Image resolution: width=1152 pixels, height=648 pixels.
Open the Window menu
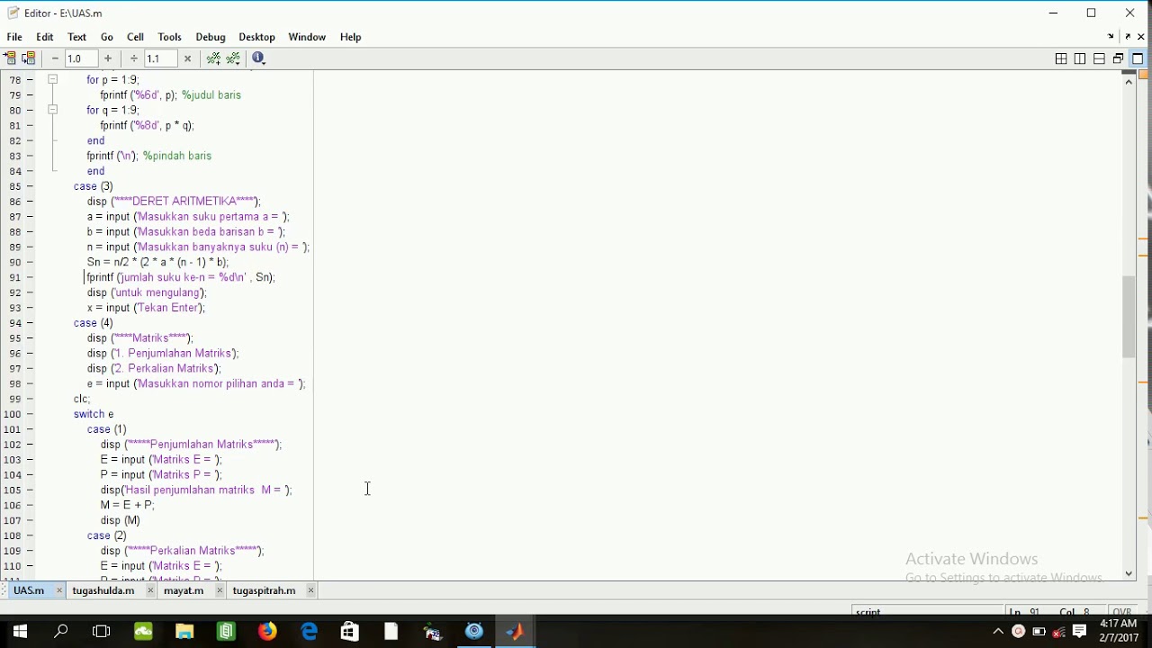[x=307, y=37]
